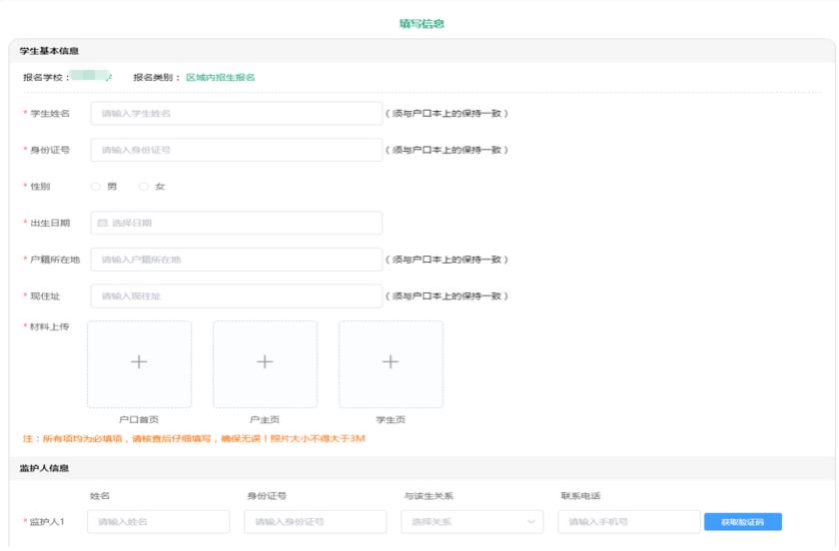
Task: Click the 户籍所在地 input field
Action: [x=237, y=260]
